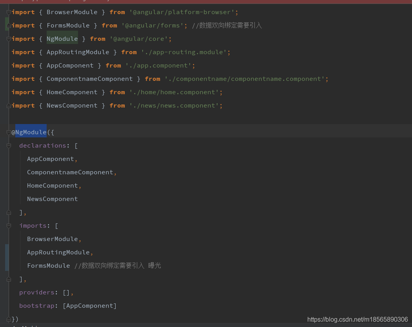Click AppRoutingModule inside imports array
Viewport: 412px width, 327px height.
(x=58, y=252)
